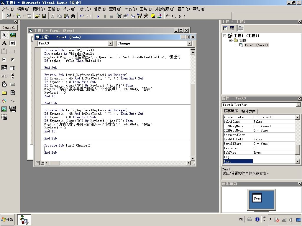Click the Open Project folder icon
Viewport: 302px width, 226px height.
[37, 16]
